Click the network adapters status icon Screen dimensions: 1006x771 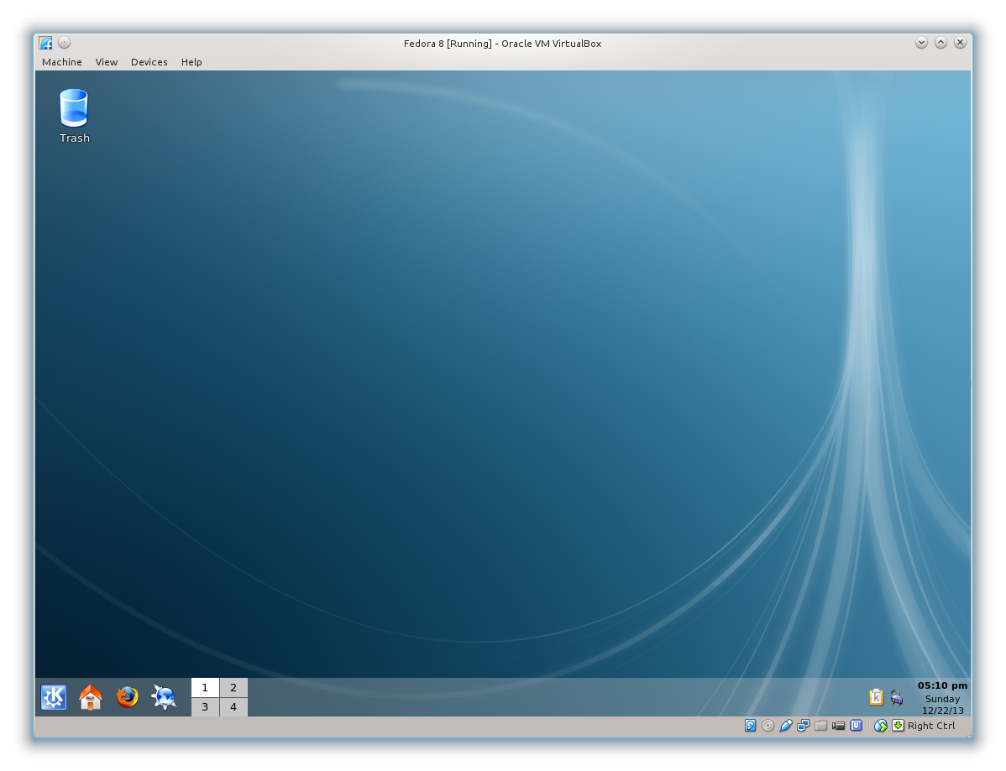(804, 726)
